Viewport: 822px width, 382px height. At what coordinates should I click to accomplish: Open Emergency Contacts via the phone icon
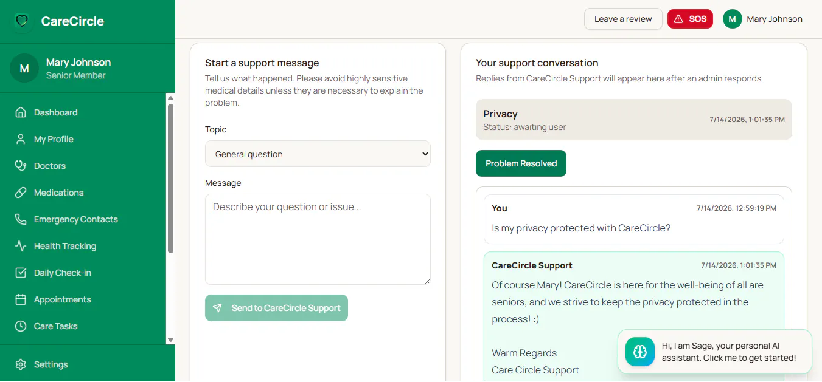click(21, 219)
